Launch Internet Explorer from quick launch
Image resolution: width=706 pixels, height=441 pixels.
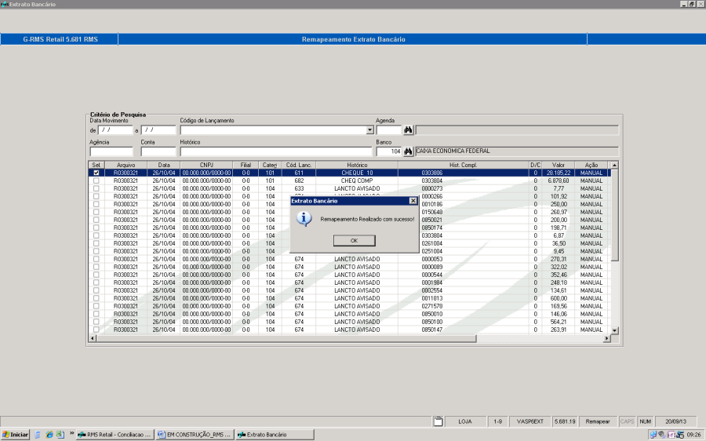[49, 435]
